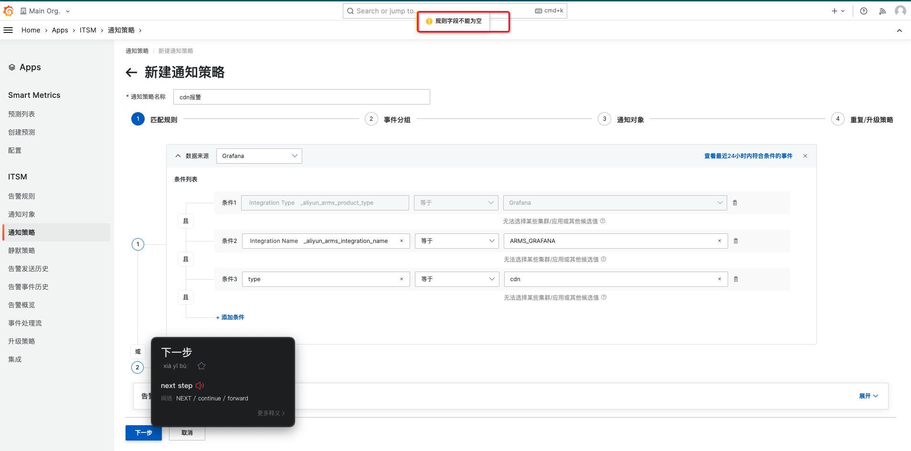Focus the 通知策略名称 input field
911x451 pixels.
click(x=302, y=97)
